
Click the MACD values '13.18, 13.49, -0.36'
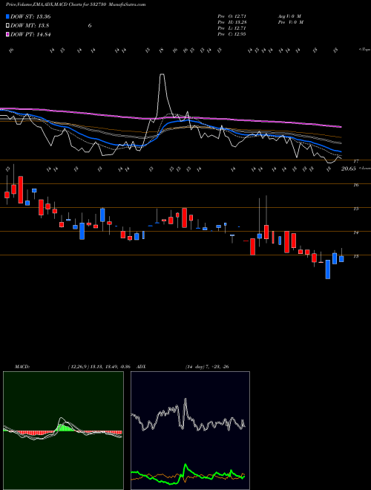tap(111, 367)
